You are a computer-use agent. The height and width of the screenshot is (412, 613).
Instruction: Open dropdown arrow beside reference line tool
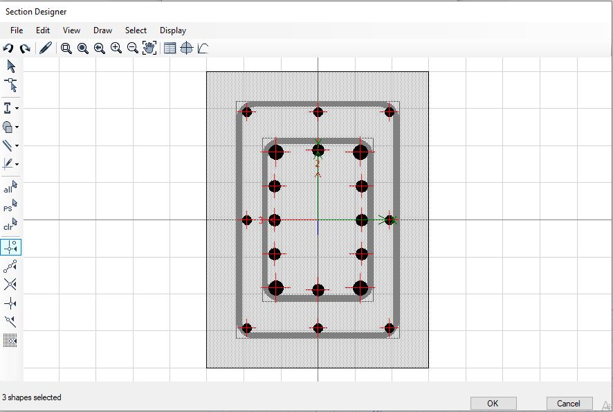coord(17,164)
